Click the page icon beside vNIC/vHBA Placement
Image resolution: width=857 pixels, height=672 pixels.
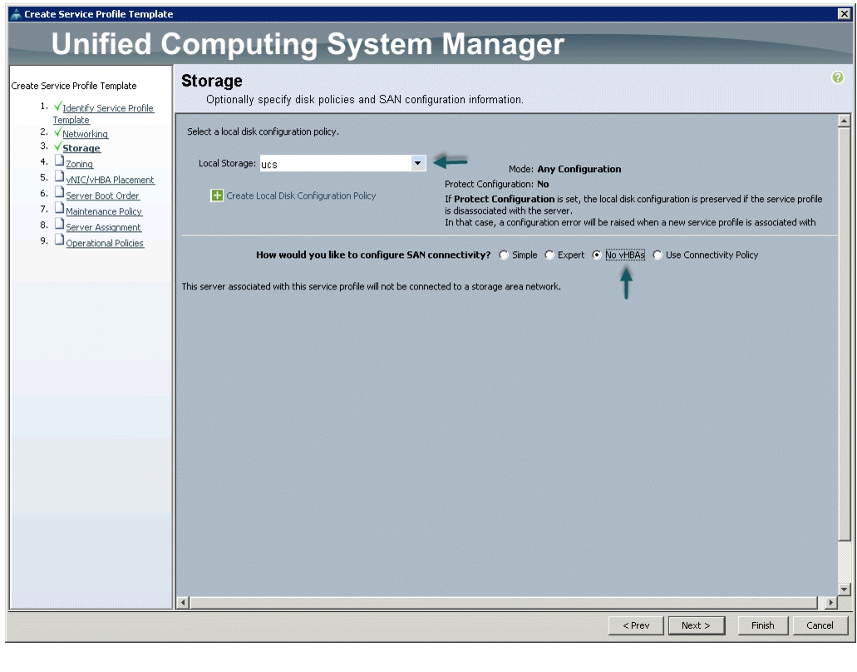[59, 176]
